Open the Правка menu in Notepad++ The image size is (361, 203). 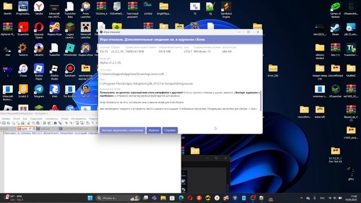[6, 119]
